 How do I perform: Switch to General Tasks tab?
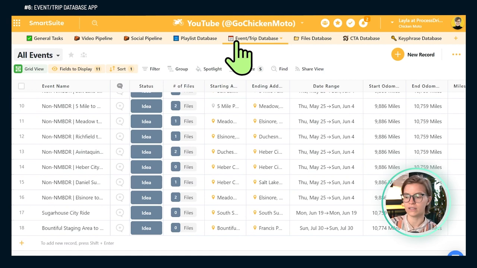(x=45, y=38)
